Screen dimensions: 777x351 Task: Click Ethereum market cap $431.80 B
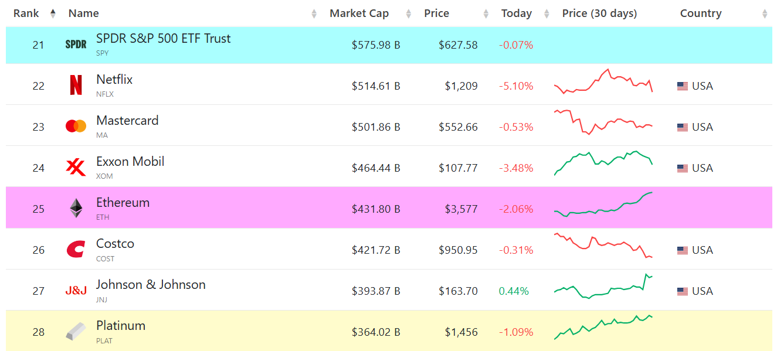376,209
